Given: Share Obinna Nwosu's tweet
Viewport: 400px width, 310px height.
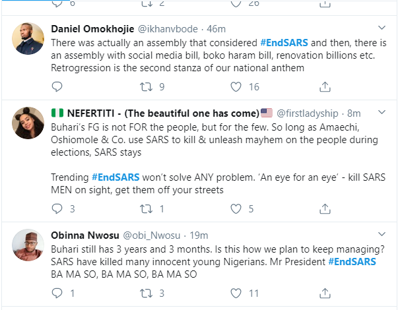Looking at the screenshot, I should [x=324, y=292].
